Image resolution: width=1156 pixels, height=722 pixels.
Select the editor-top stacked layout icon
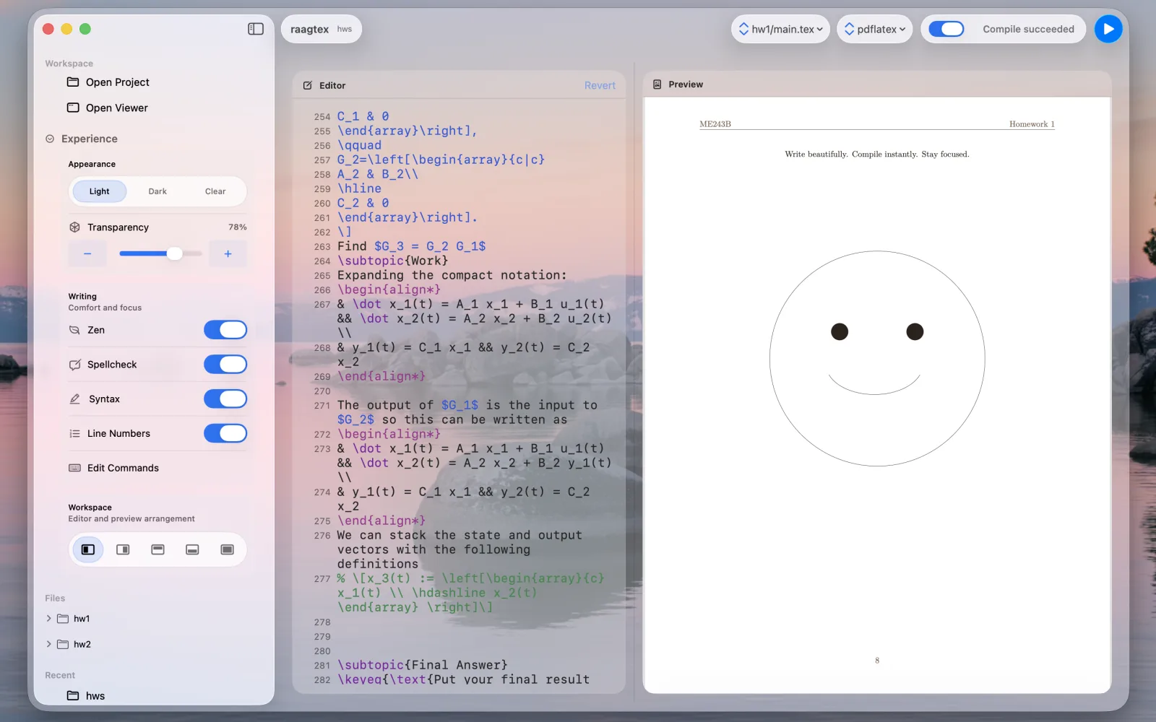pos(158,549)
